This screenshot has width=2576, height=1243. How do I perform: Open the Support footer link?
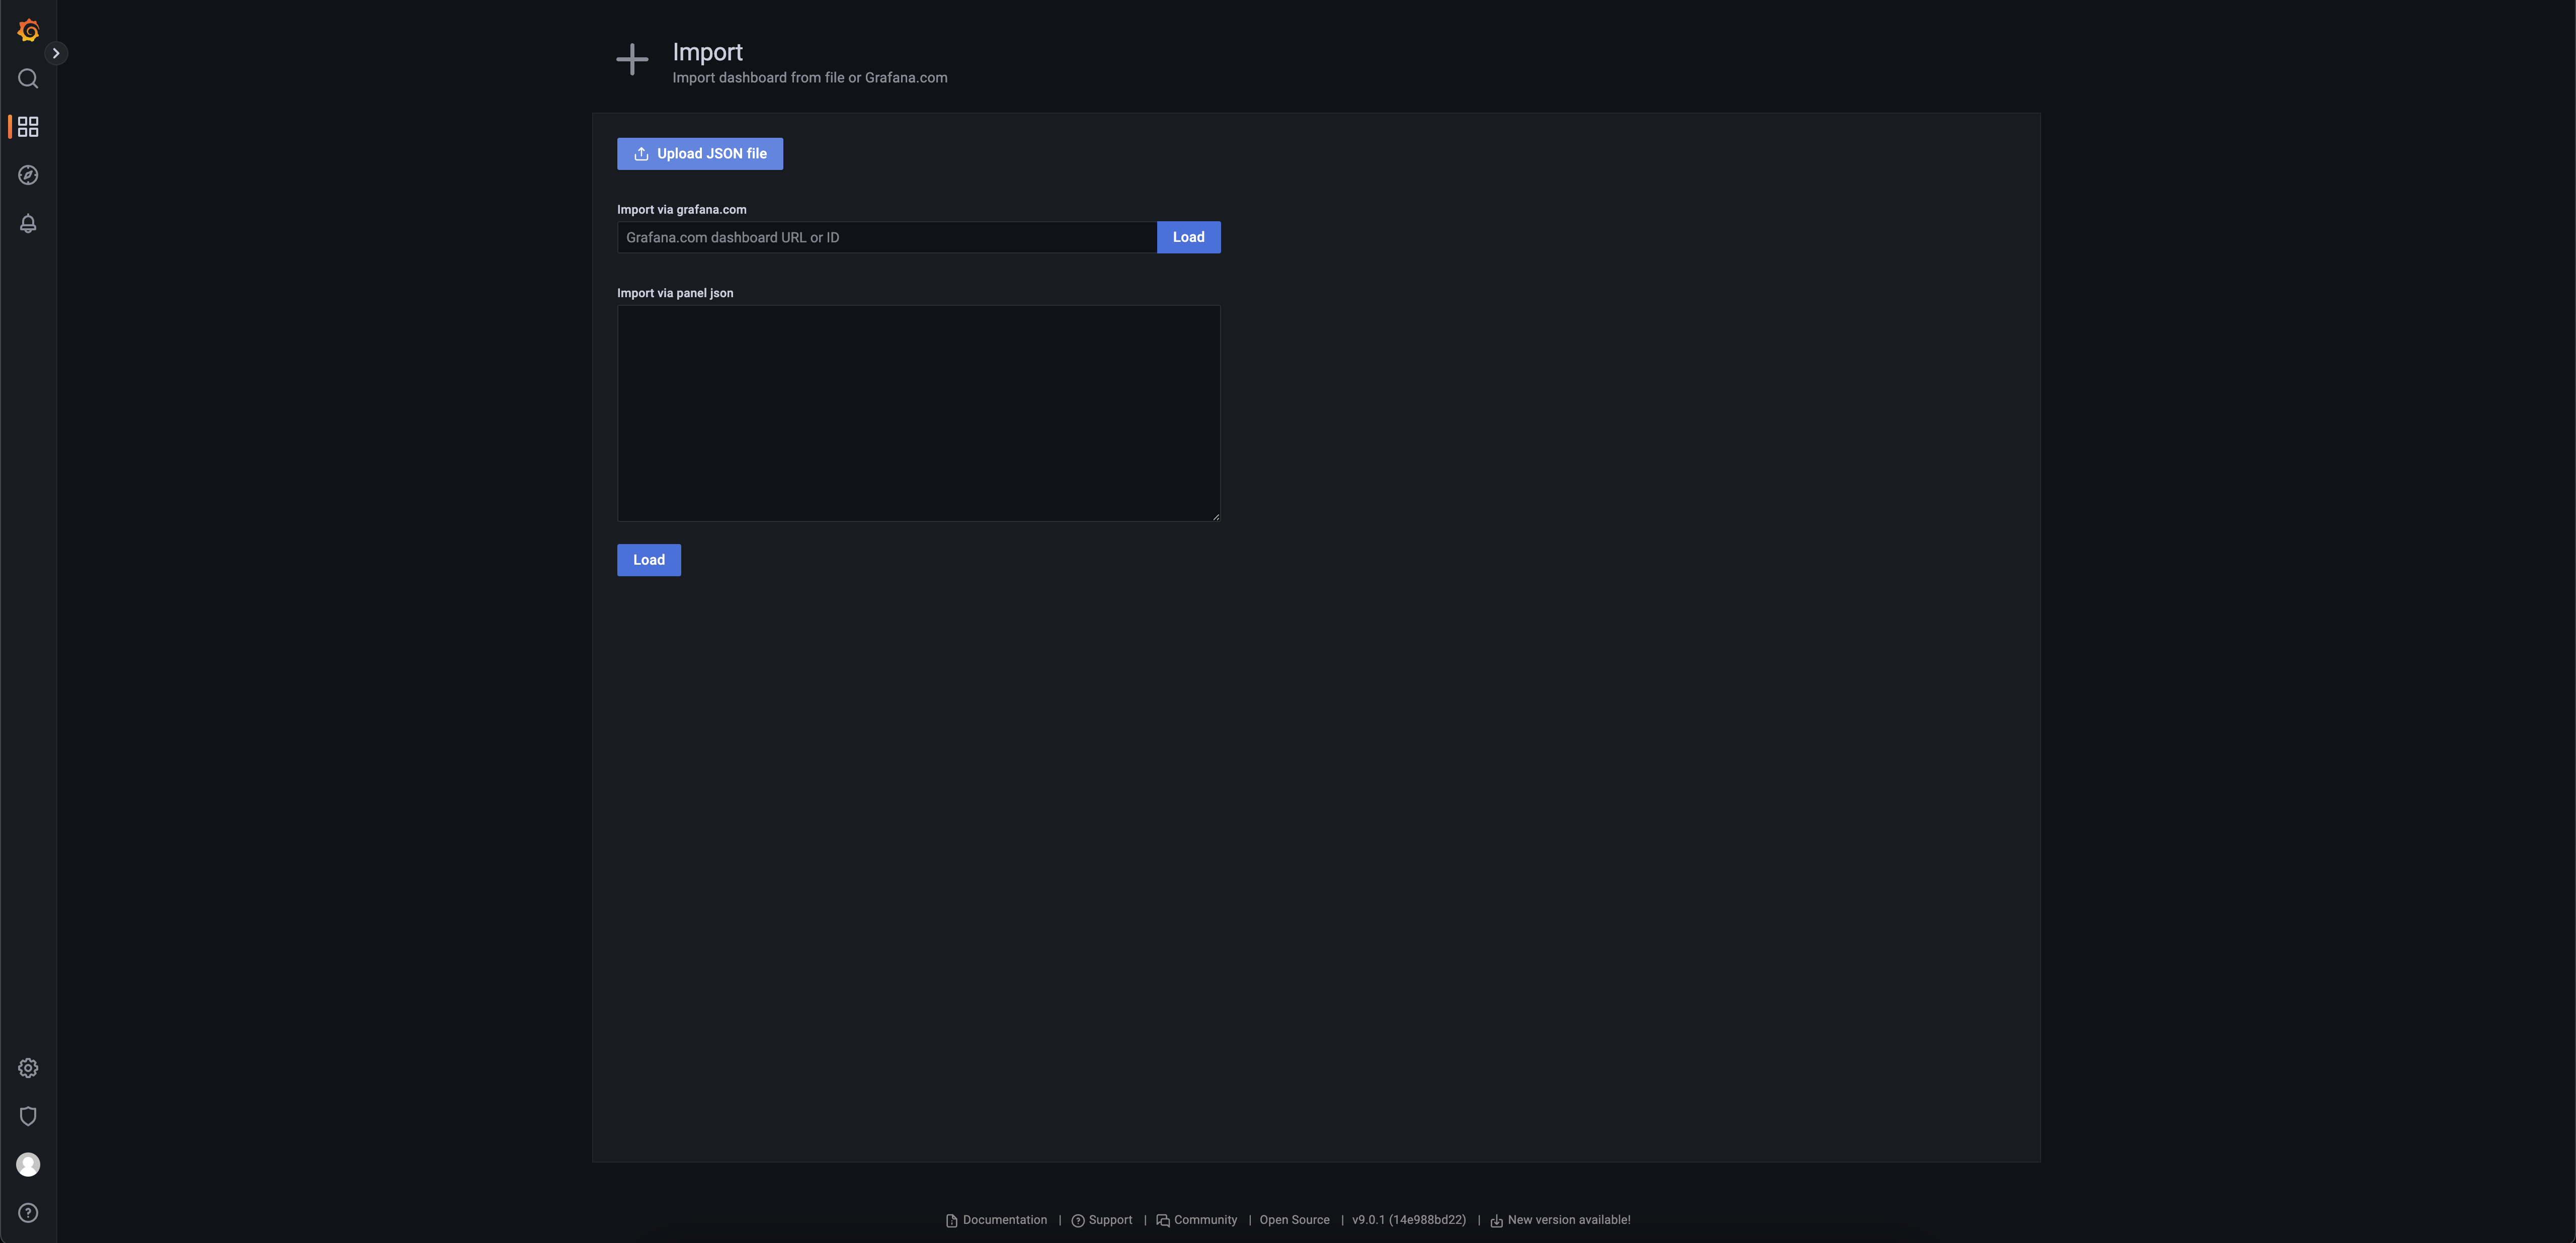click(1109, 1220)
